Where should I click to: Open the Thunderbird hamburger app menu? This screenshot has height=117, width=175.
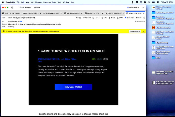[143, 8]
